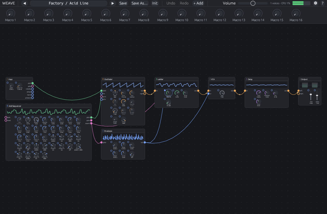Screen dimensions: 327x214
Task: Click the Delay out port
Action: point(288,91)
